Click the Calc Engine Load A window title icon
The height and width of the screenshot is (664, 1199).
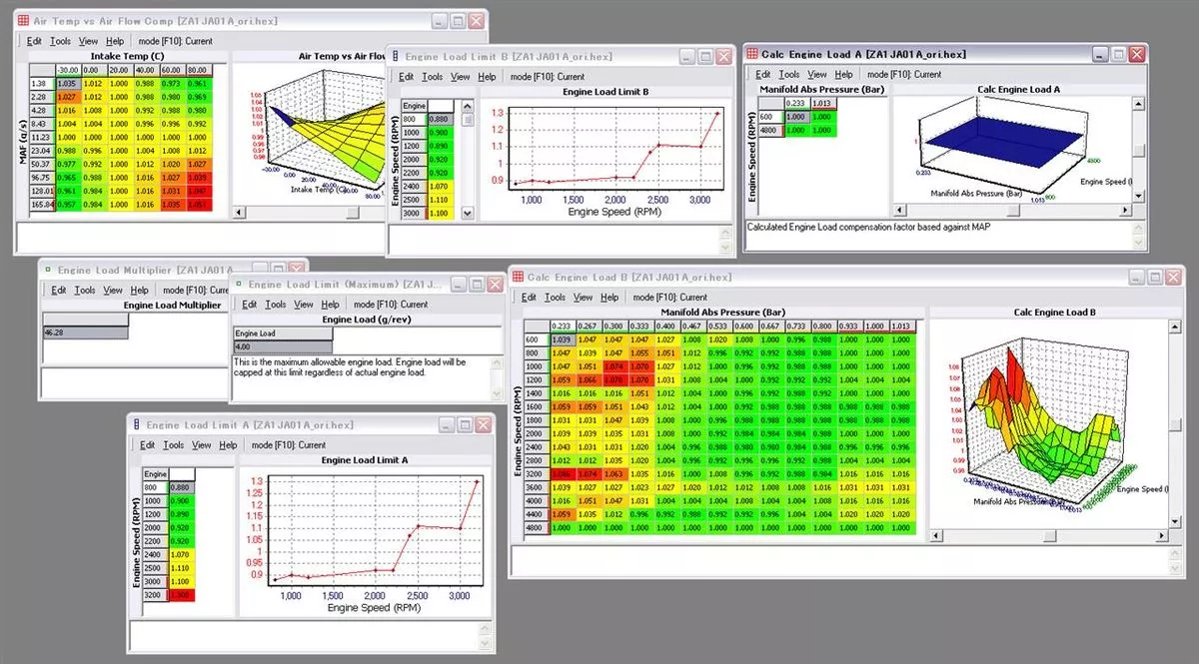pyautogui.click(x=751, y=54)
